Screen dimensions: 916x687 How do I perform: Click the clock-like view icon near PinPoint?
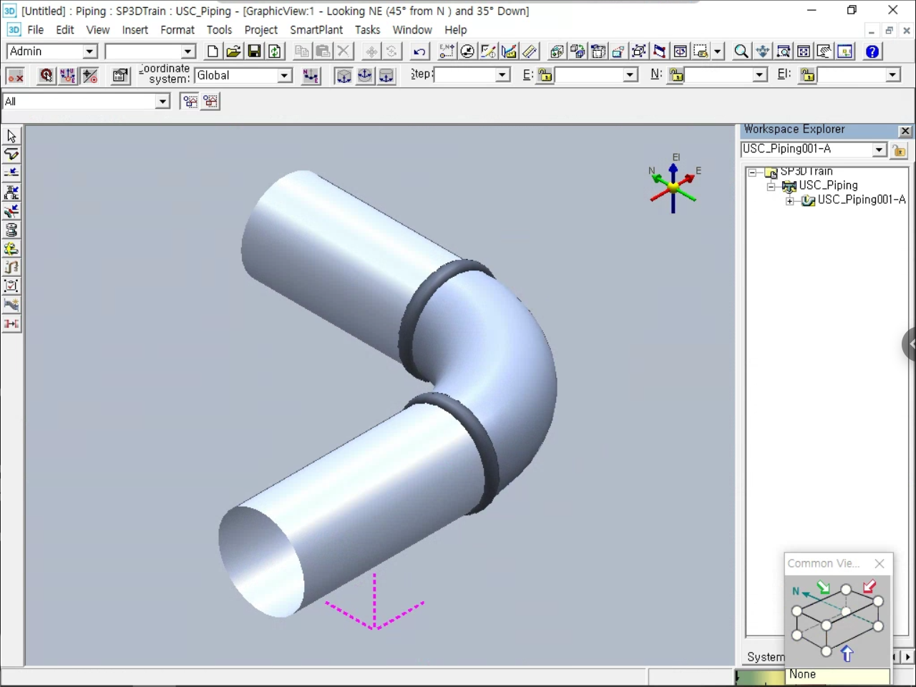[x=467, y=52]
